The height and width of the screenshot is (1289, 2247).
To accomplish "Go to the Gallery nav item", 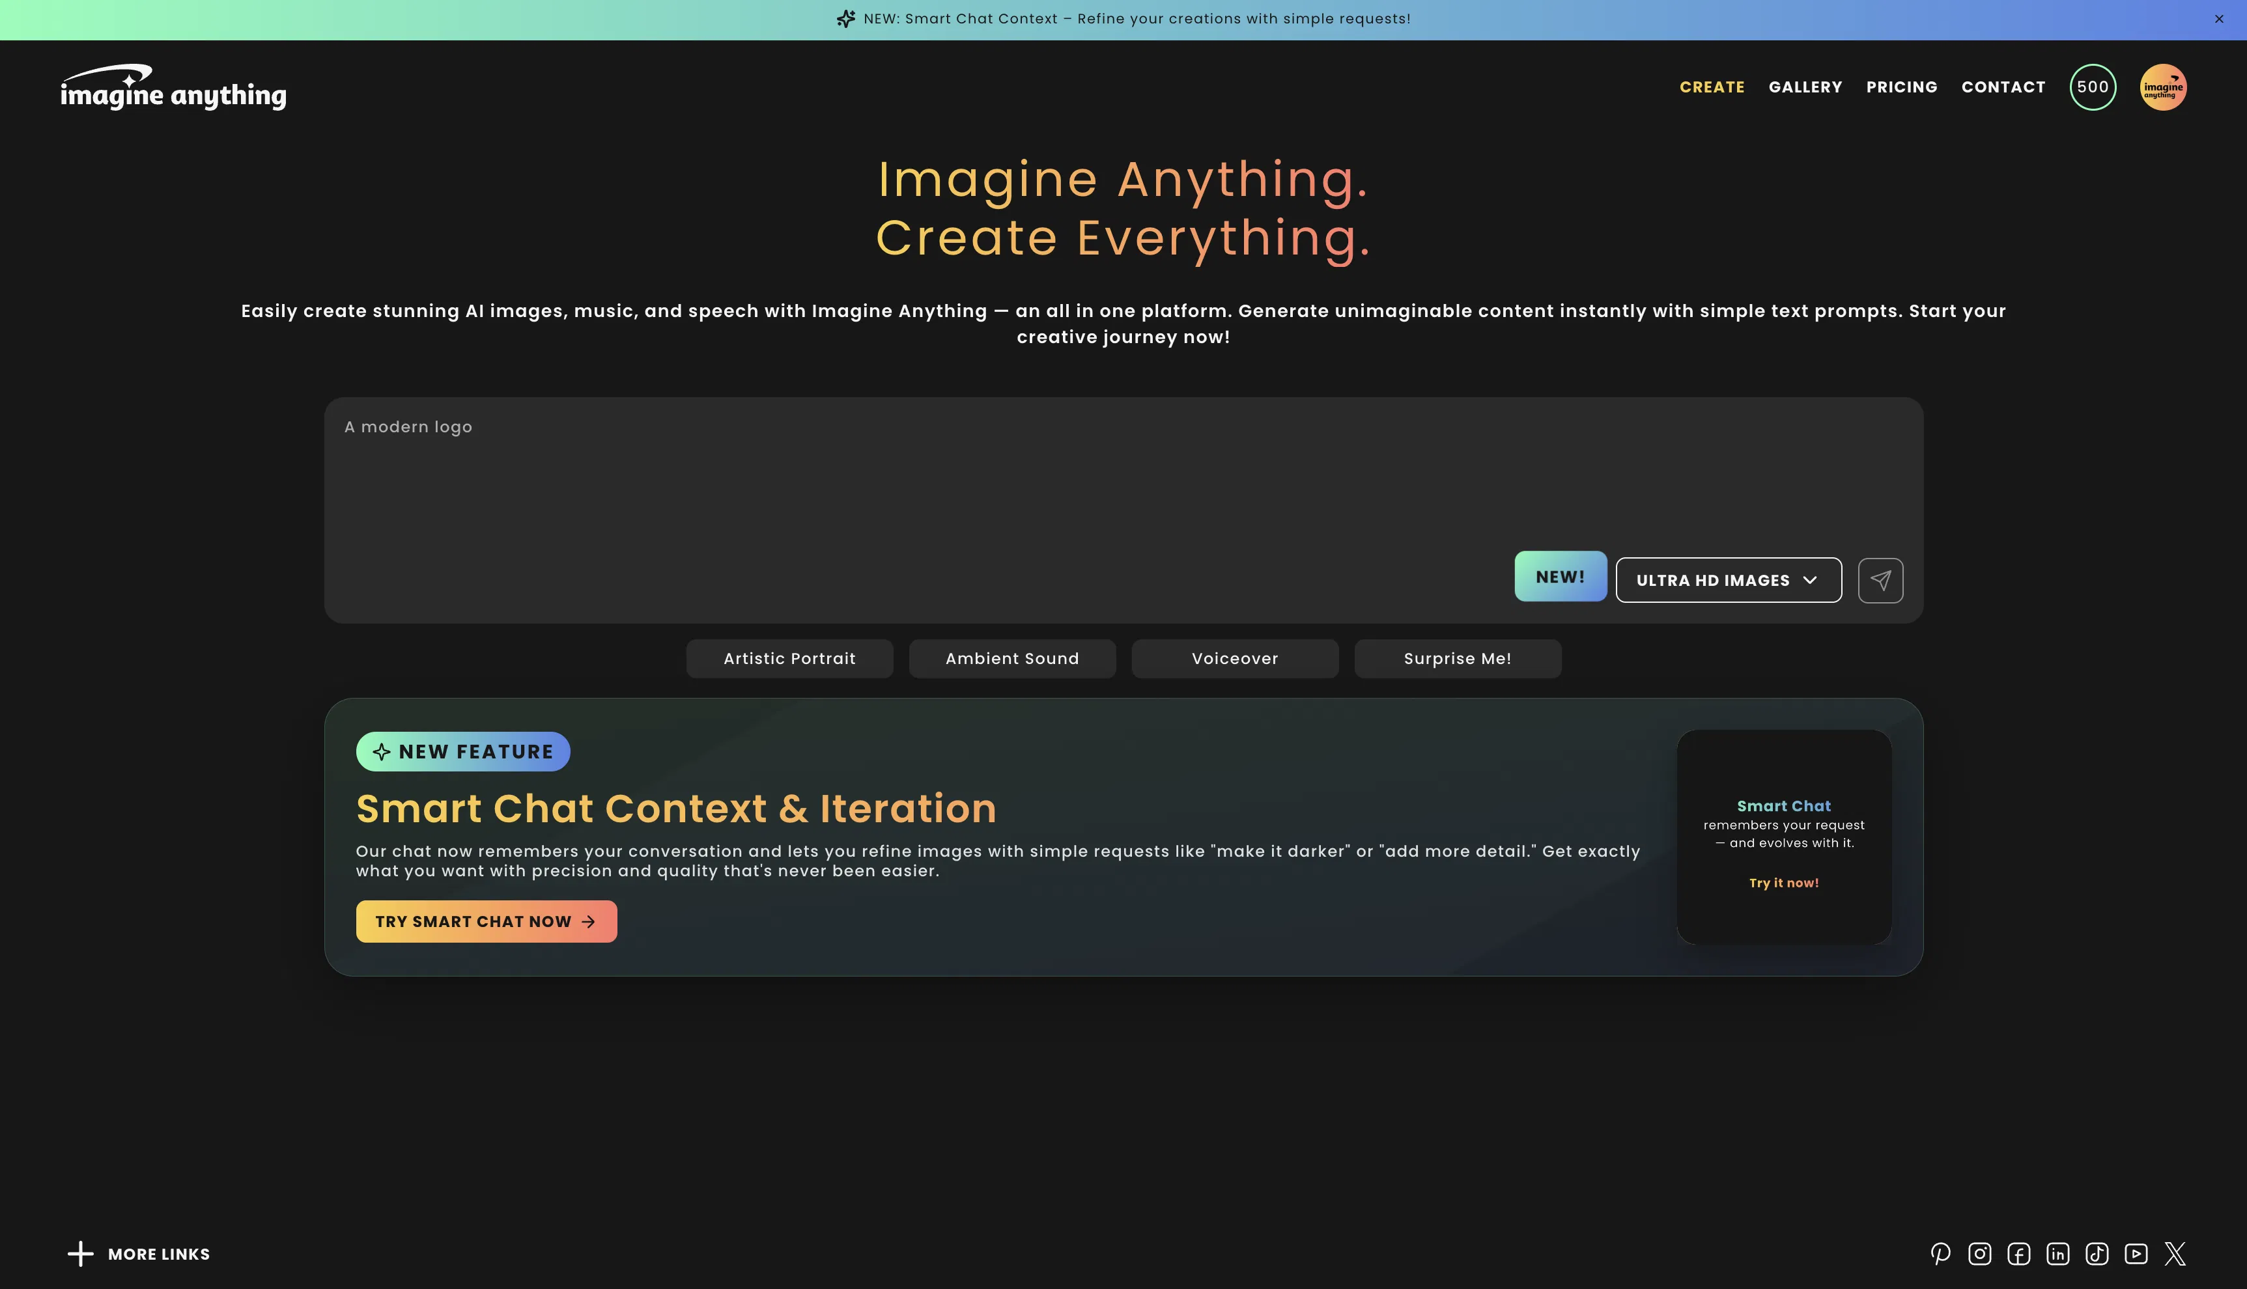I will (1805, 87).
